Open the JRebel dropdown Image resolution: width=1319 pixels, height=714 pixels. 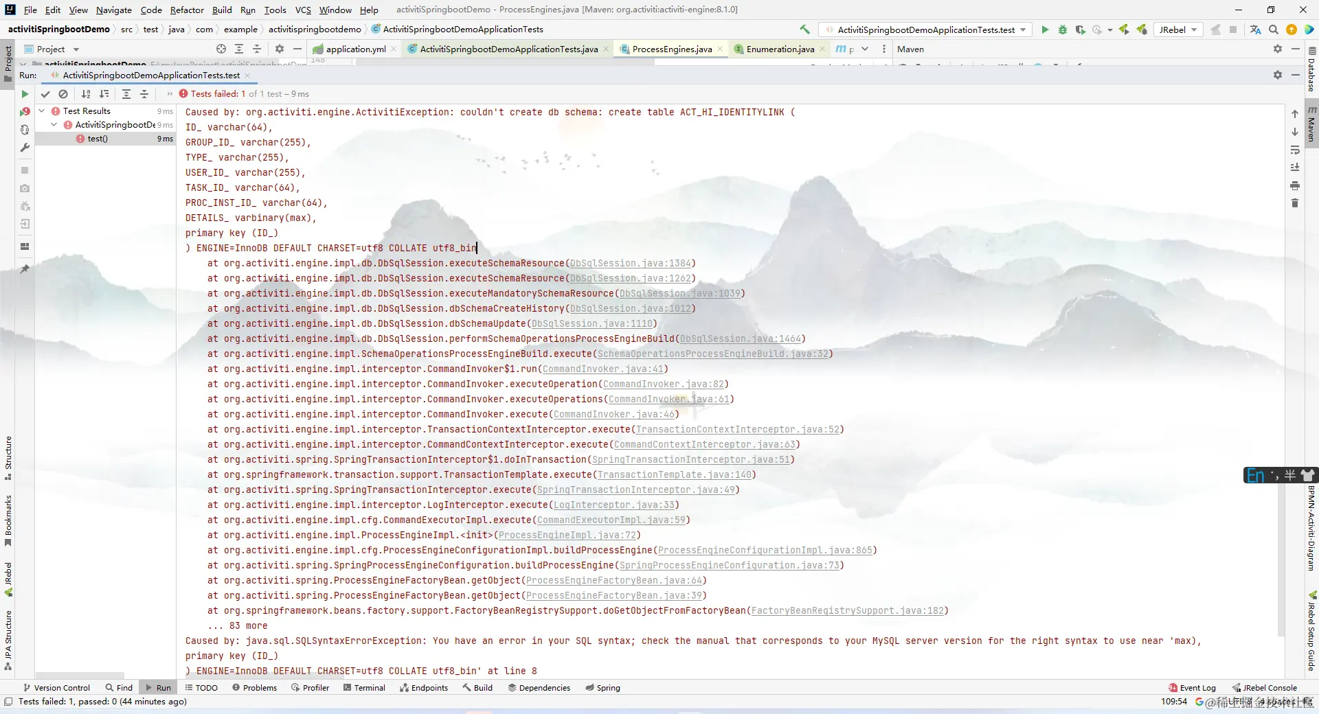click(1179, 30)
